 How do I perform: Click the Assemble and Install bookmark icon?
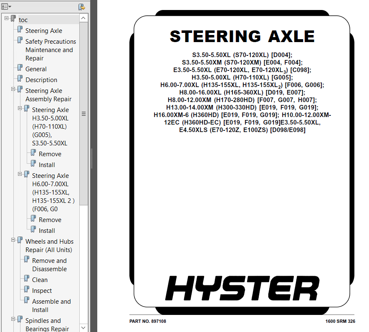(x=27, y=300)
